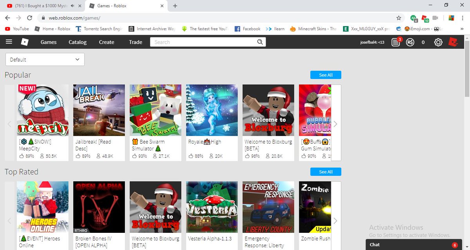
Task: Open the Xxx_MLGGUY_xxX bookmark
Action: pyautogui.click(x=367, y=29)
